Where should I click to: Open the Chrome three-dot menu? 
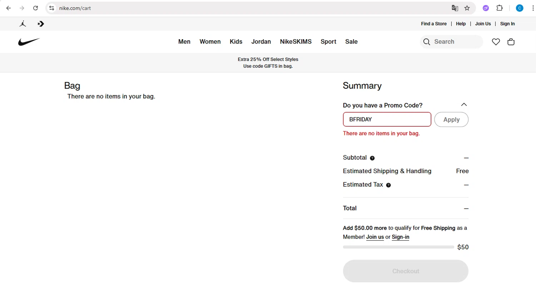point(533,8)
